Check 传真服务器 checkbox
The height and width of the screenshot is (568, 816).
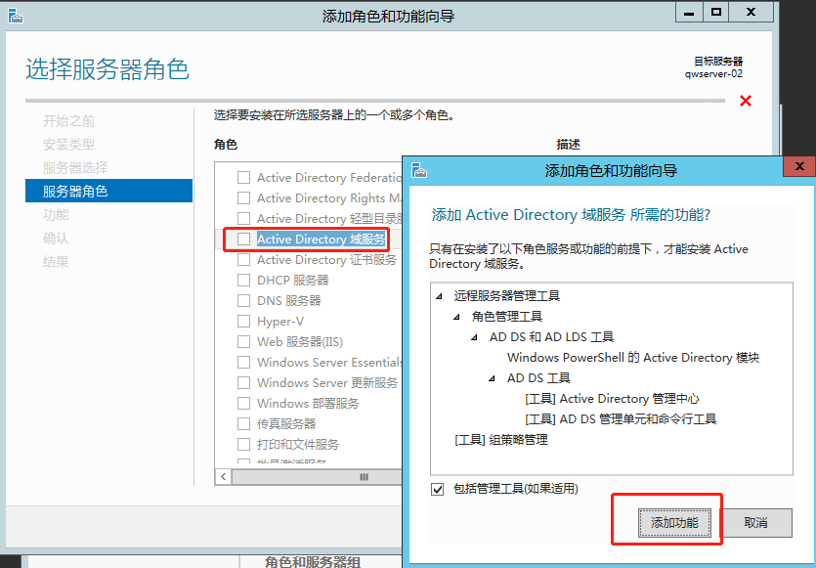[x=243, y=423]
